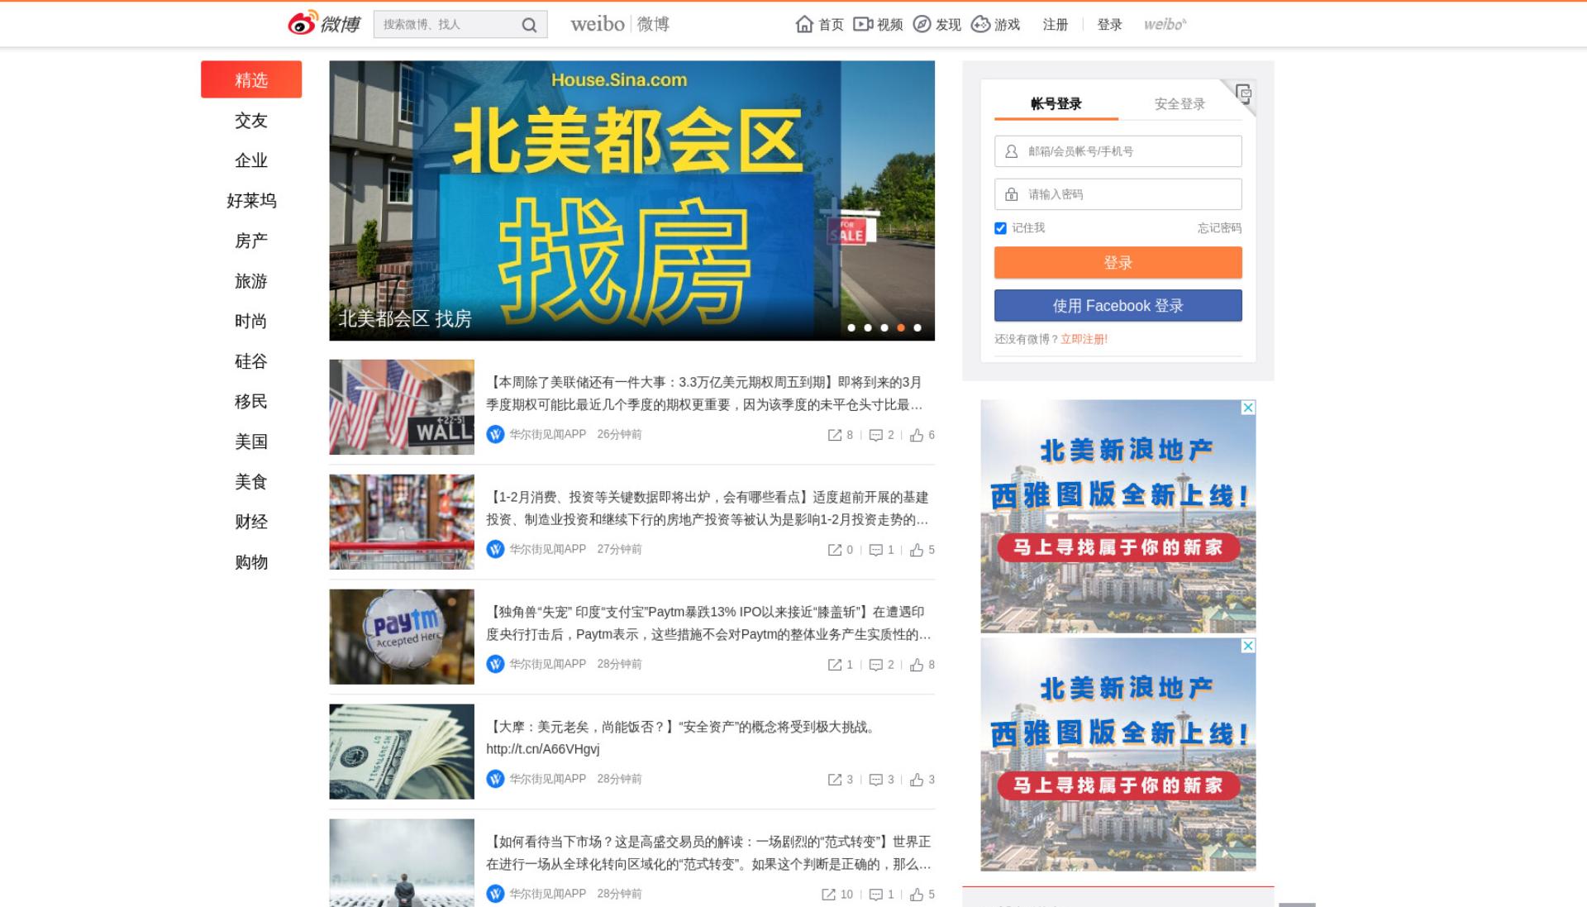Select the 好莱坞 category
The image size is (1587, 907).
coord(251,200)
